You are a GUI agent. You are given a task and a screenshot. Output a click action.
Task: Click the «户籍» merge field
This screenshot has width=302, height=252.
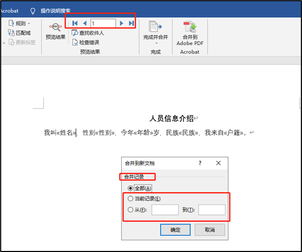[233, 133]
